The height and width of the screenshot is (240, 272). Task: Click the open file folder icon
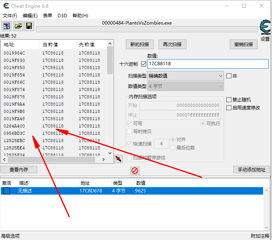18,26
